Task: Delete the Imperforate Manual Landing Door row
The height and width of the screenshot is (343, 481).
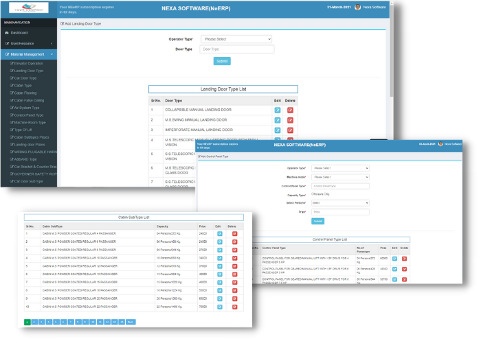Action: 290,130
